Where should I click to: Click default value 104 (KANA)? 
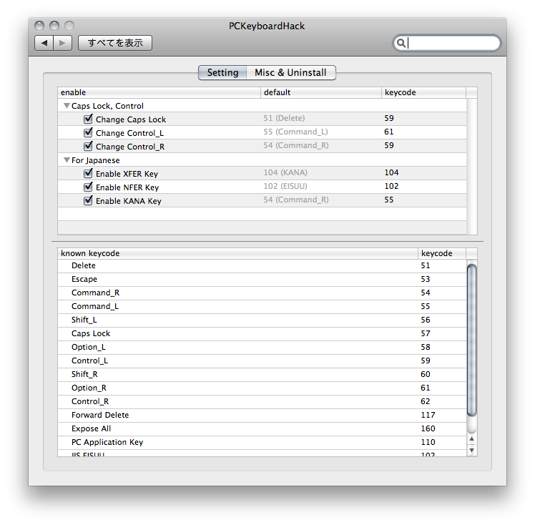coord(285,172)
